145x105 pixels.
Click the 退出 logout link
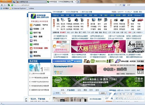[140, 12]
